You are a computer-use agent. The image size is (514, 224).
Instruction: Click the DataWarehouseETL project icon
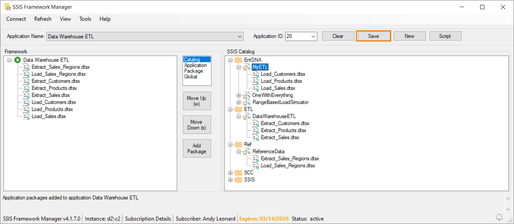click(247, 116)
